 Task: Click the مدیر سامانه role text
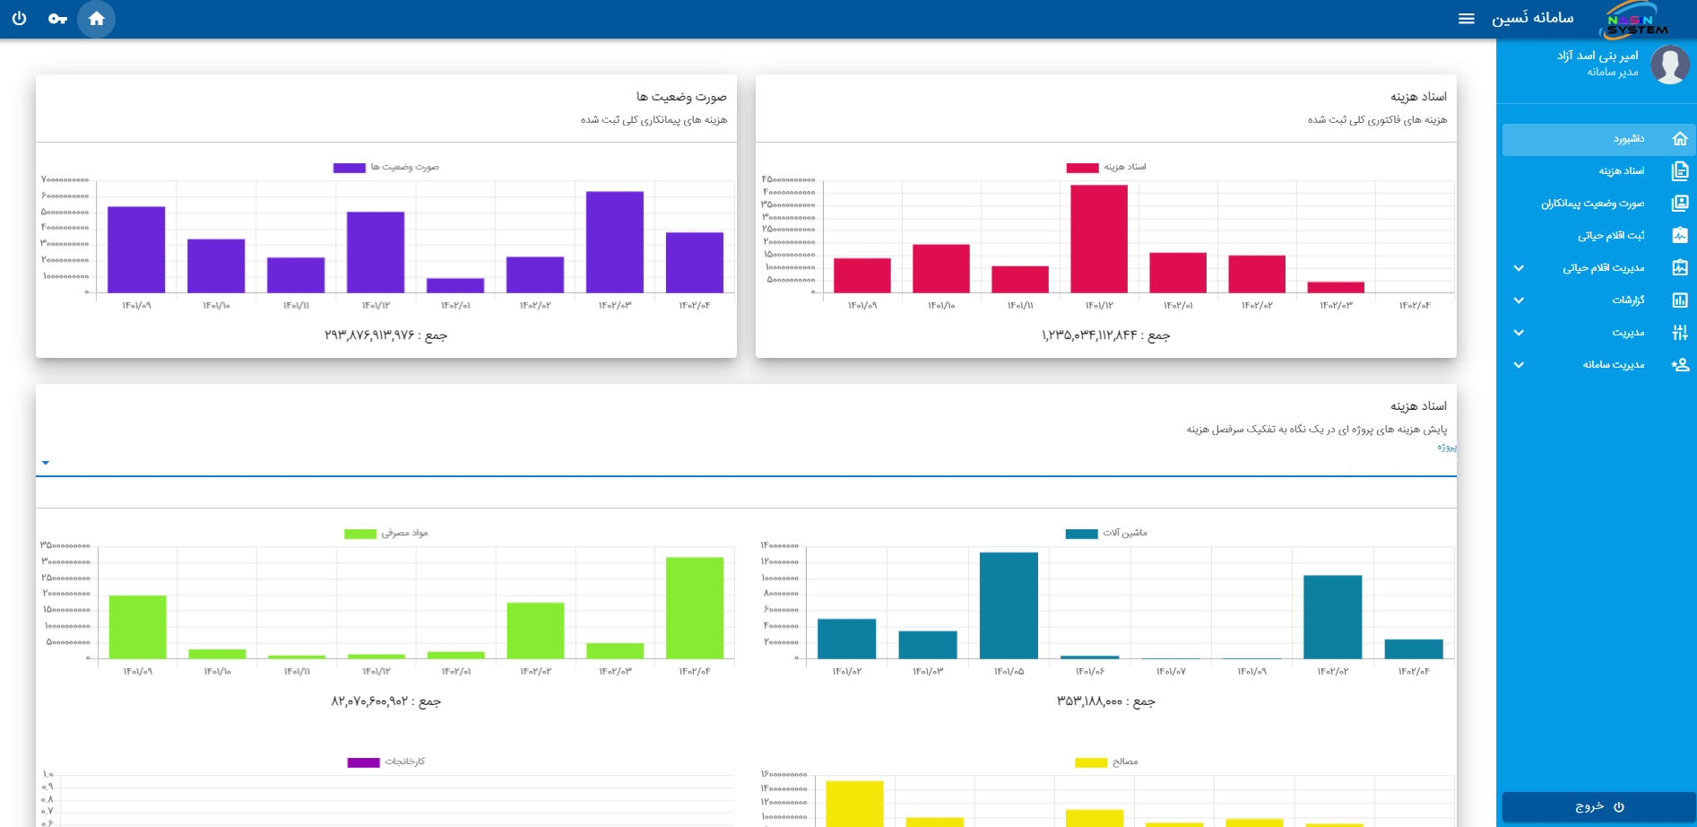pyautogui.click(x=1613, y=72)
